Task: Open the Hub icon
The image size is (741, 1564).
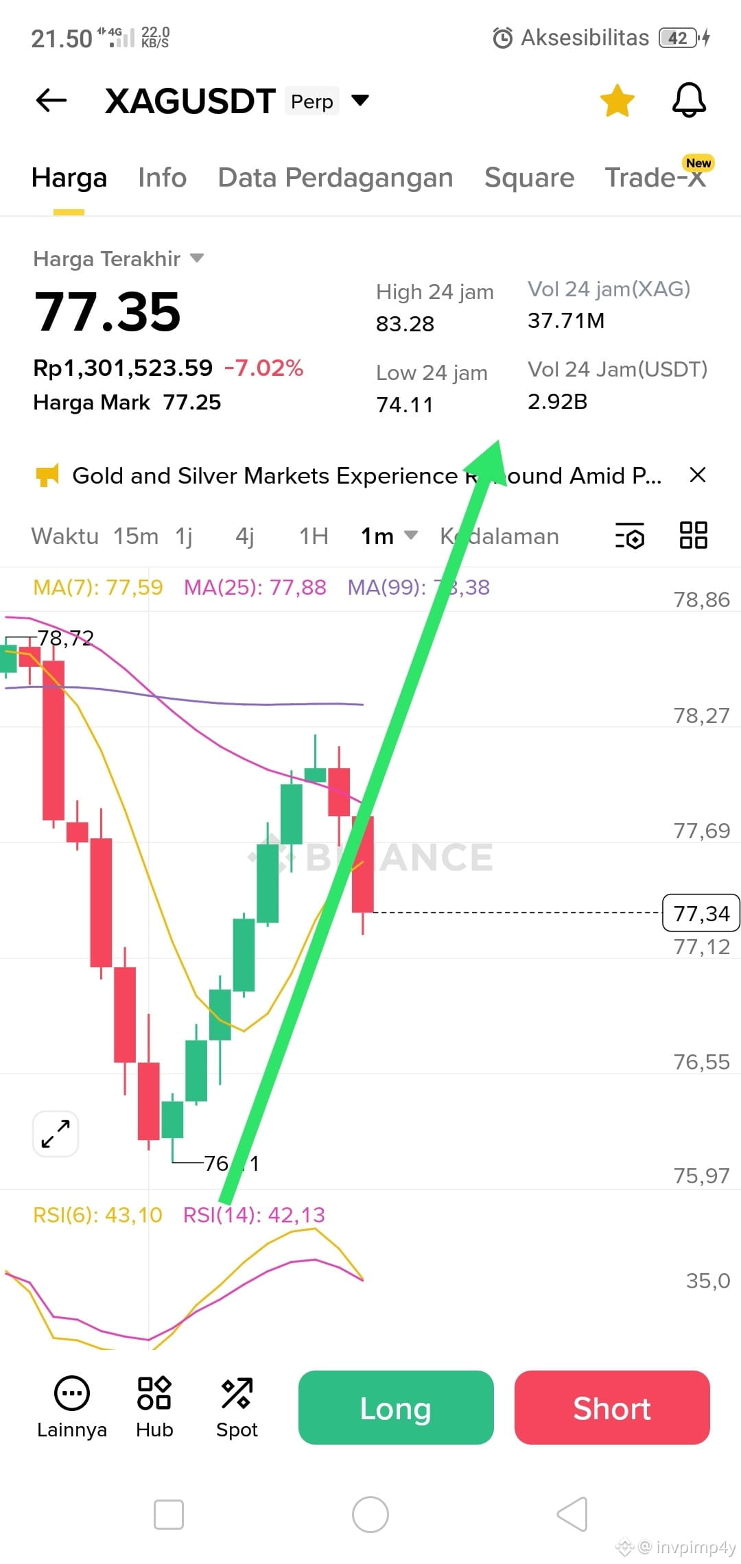Action: pos(154,1408)
